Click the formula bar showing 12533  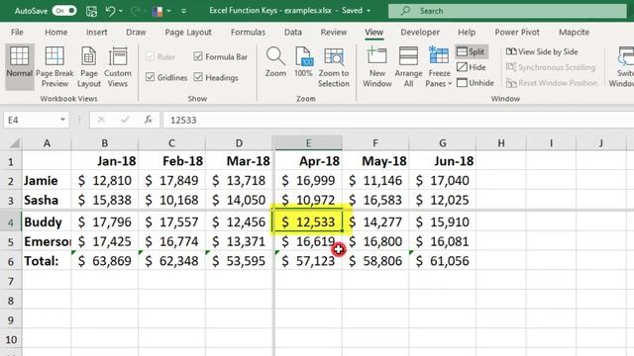pyautogui.click(x=398, y=120)
